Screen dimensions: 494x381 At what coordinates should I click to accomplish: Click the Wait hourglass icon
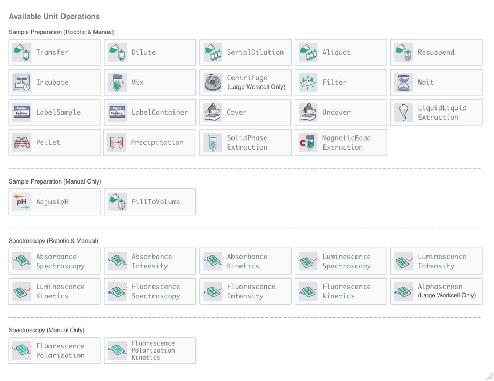pos(403,83)
